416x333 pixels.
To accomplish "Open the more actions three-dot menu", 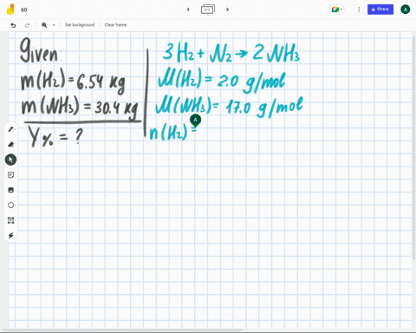I will point(359,10).
